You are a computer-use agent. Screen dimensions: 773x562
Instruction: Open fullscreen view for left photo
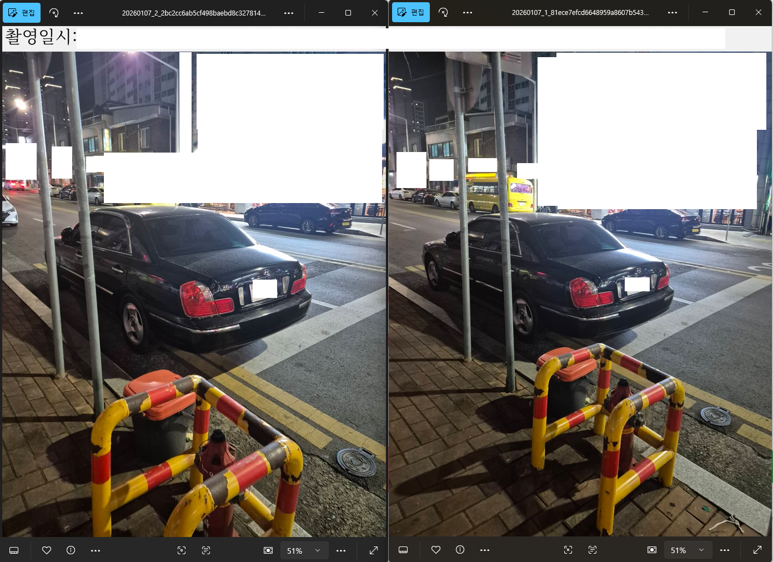tap(374, 550)
